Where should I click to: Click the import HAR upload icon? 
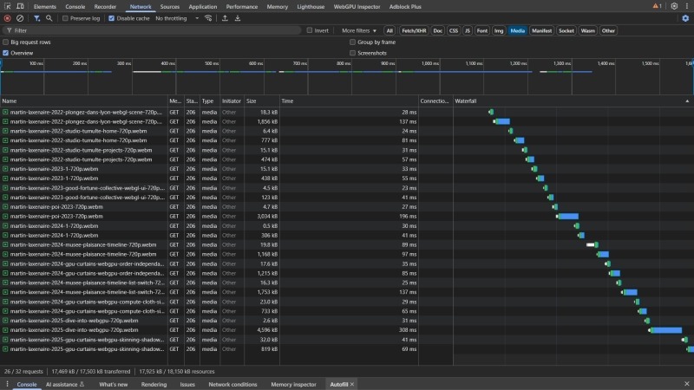(x=226, y=18)
